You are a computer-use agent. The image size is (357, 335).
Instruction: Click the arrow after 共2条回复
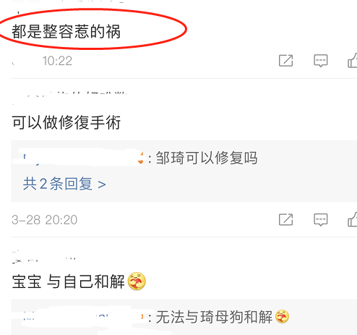point(102,185)
